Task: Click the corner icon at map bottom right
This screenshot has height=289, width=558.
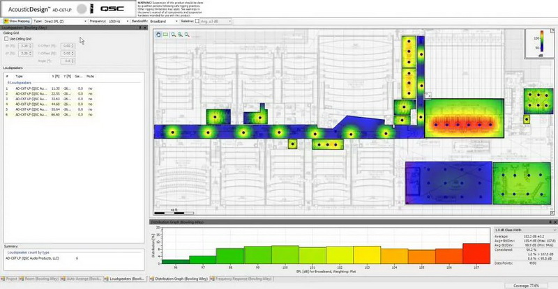Action: (552, 212)
